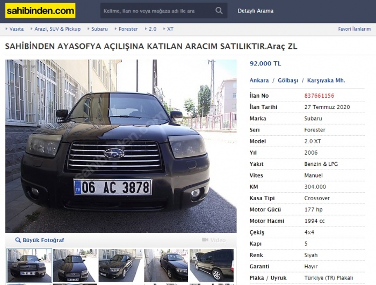Click the 2.0 breadcrumb link
The width and height of the screenshot is (376, 285).
pyautogui.click(x=153, y=29)
